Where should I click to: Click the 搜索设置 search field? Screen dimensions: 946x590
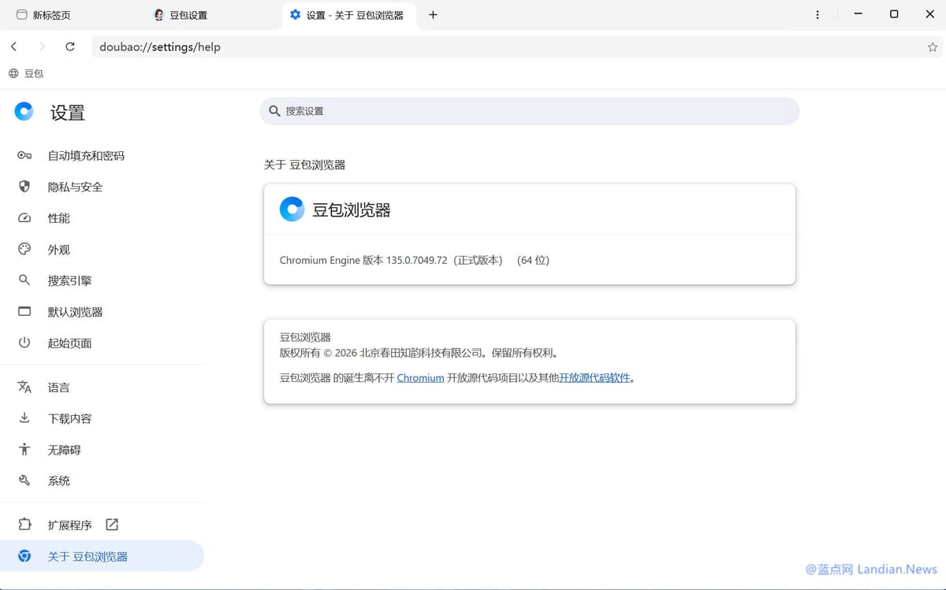528,110
